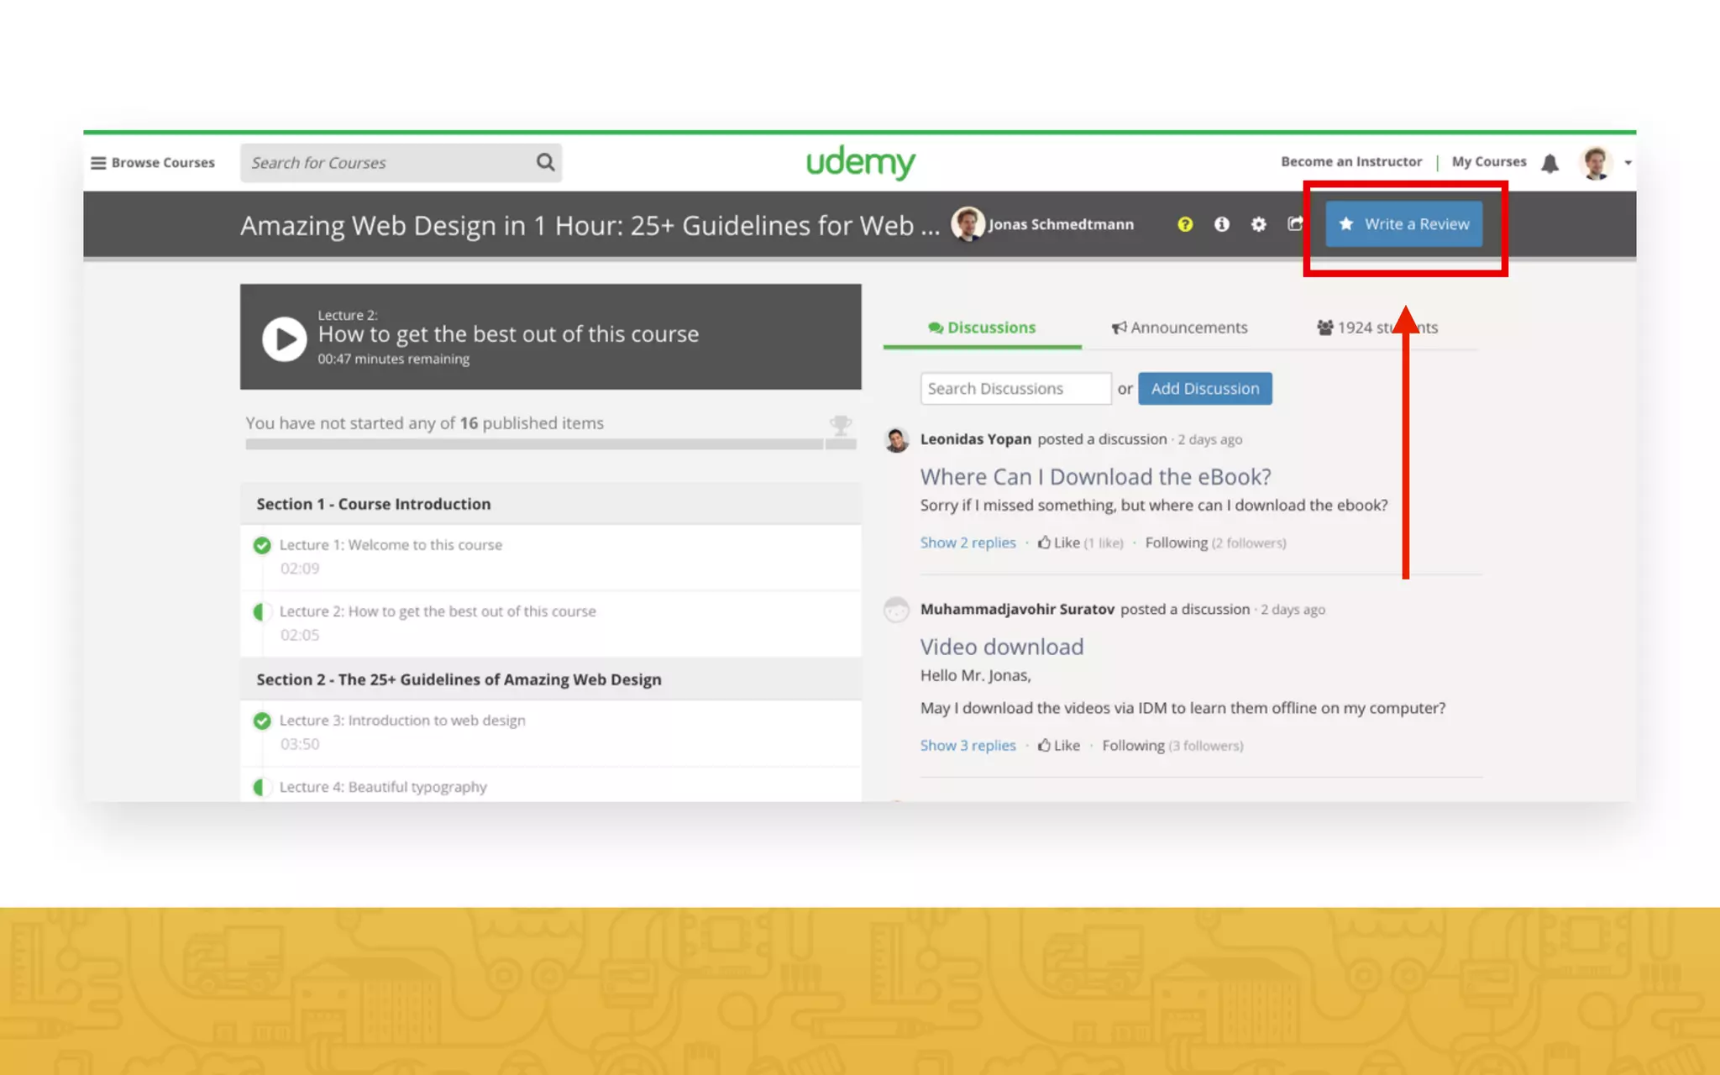Mark Lecture 2 half-complete indicator

260,611
